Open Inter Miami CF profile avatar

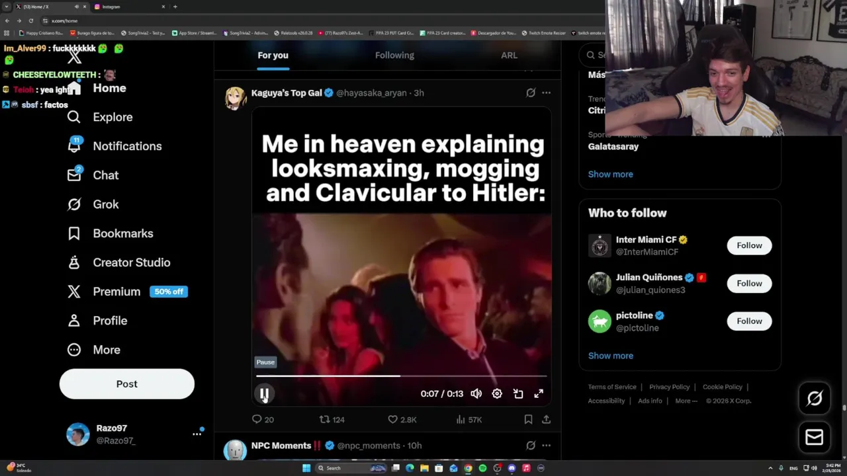point(600,246)
